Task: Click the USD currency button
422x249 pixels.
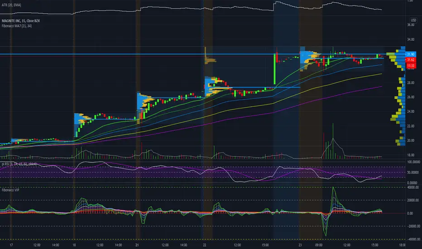Action: tap(413, 20)
